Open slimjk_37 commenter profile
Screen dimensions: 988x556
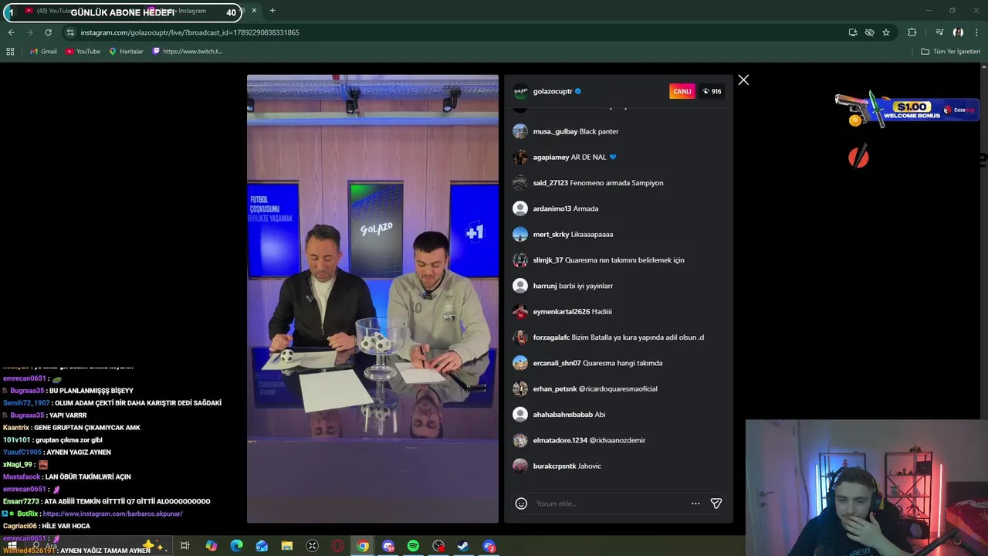pos(548,260)
